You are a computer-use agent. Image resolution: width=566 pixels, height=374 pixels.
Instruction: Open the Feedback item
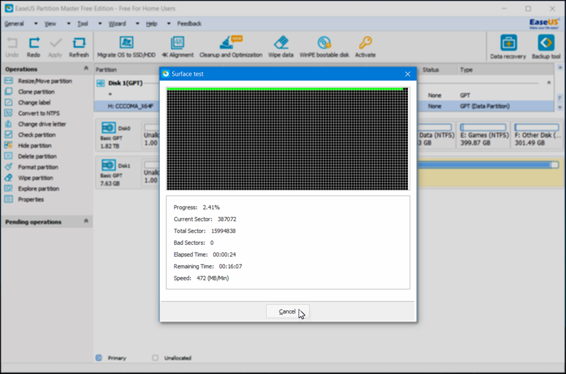189,24
